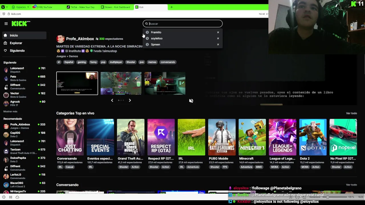This screenshot has width=365, height=205.
Task: Click the conversando tag
Action: point(168,62)
